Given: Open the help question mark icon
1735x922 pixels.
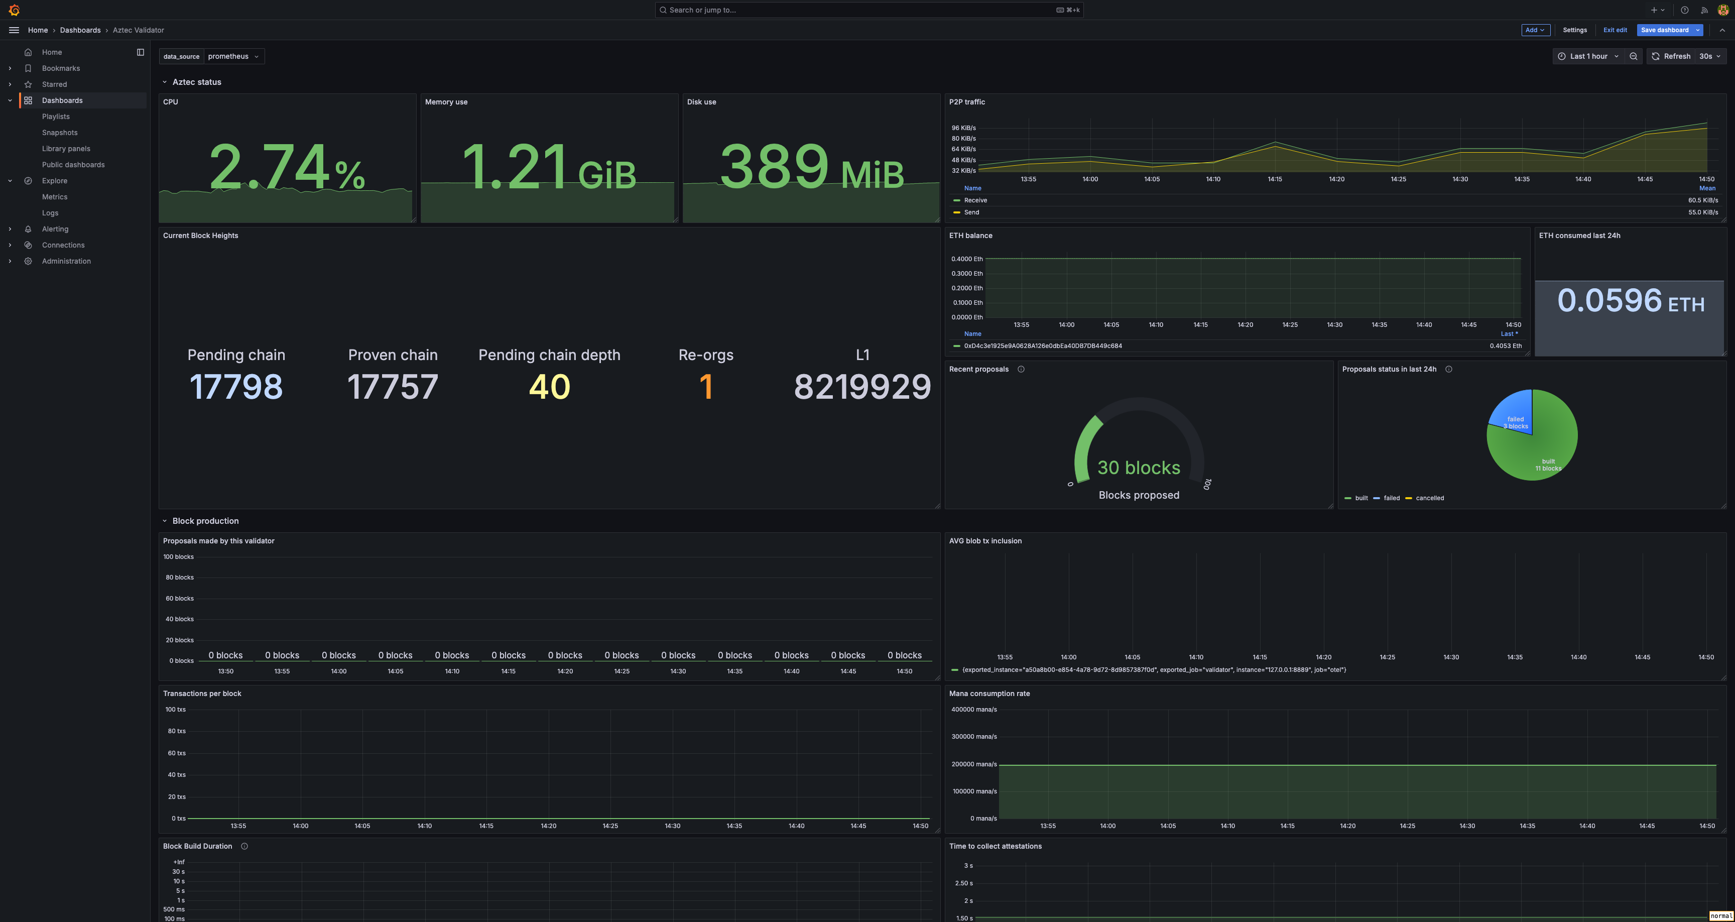Looking at the screenshot, I should 1684,10.
